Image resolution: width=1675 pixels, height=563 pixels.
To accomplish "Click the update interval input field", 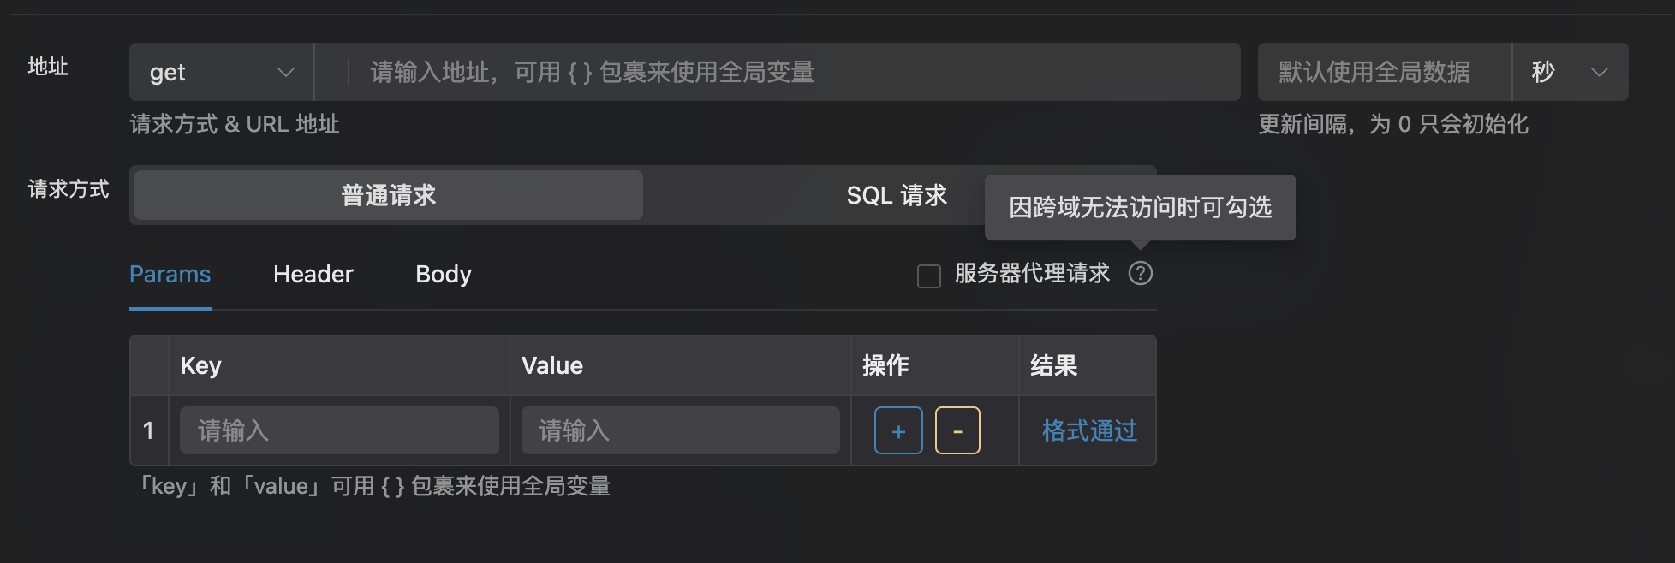I will click(x=1383, y=73).
